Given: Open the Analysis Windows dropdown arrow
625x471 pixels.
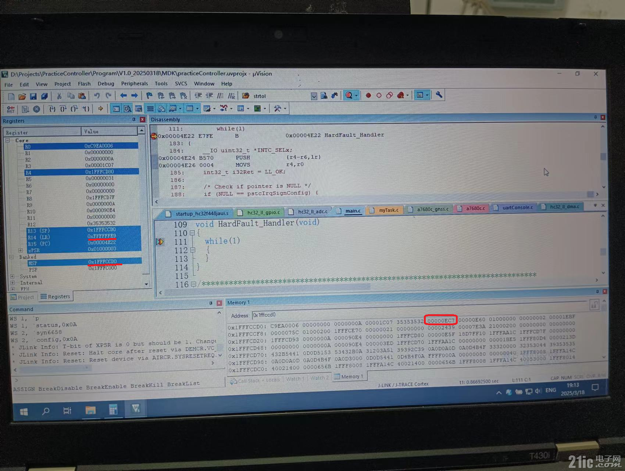Looking at the screenshot, I should (231, 109).
